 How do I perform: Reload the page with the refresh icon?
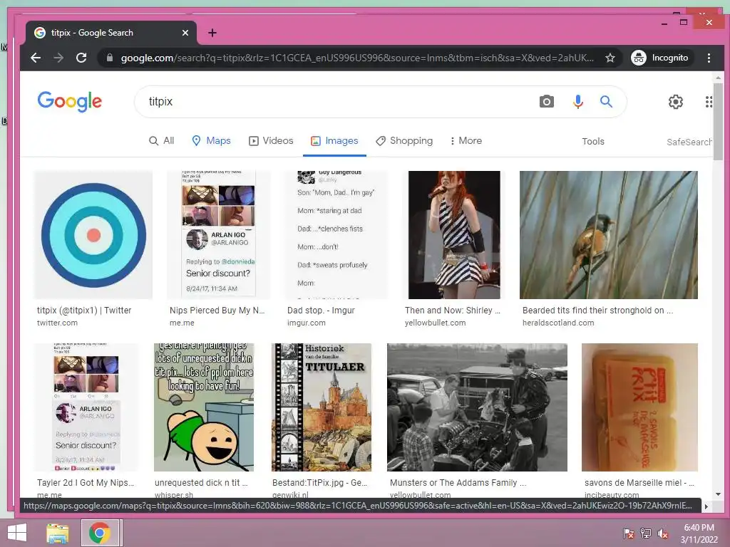click(81, 58)
